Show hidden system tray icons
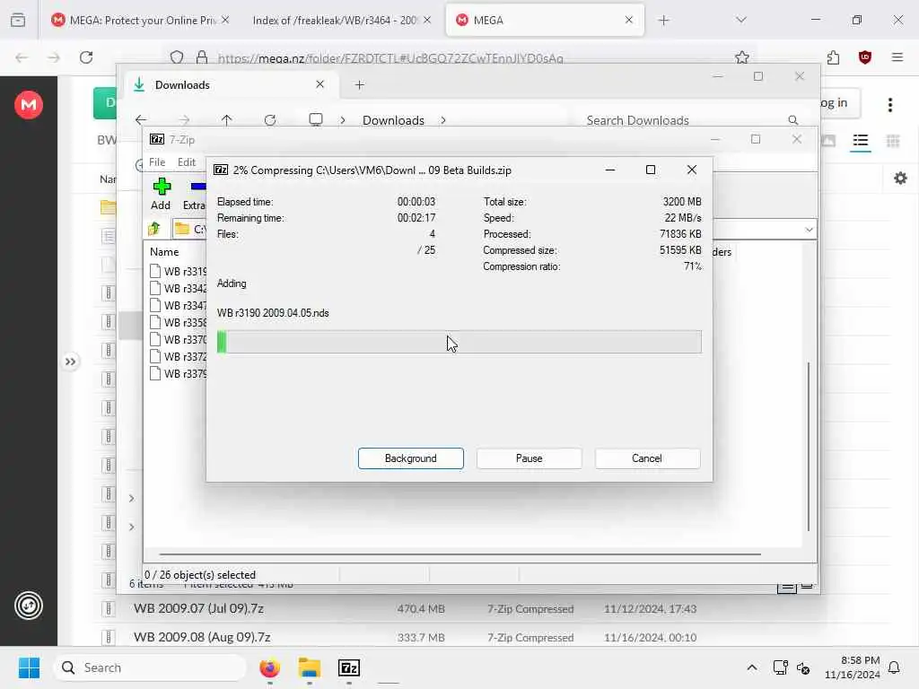919x689 pixels. 752,667
